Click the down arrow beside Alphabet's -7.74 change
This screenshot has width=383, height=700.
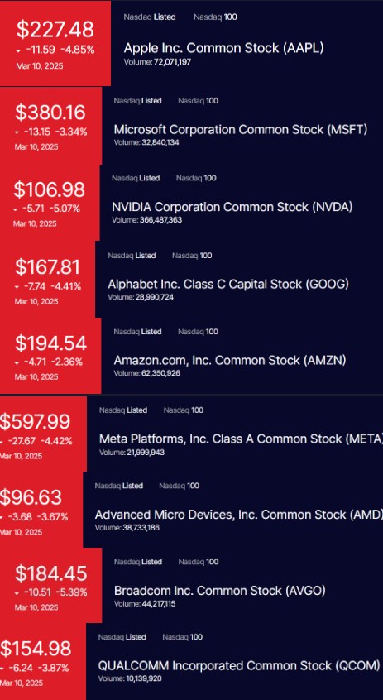(x=17, y=287)
